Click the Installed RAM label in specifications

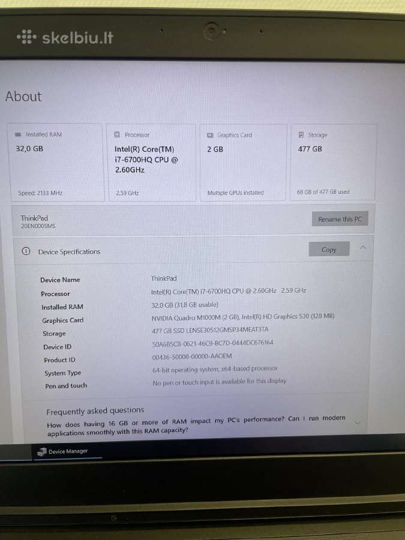62,307
